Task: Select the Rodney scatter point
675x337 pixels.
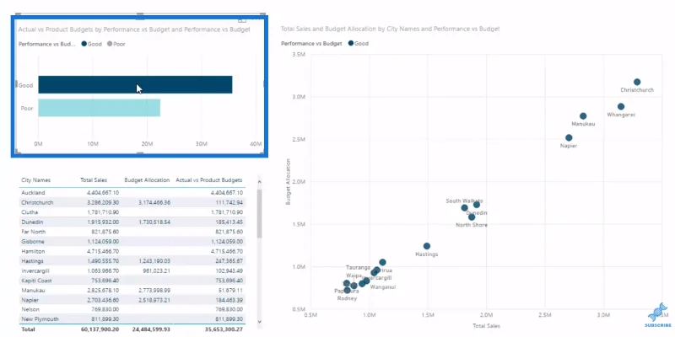Action: tap(347, 290)
